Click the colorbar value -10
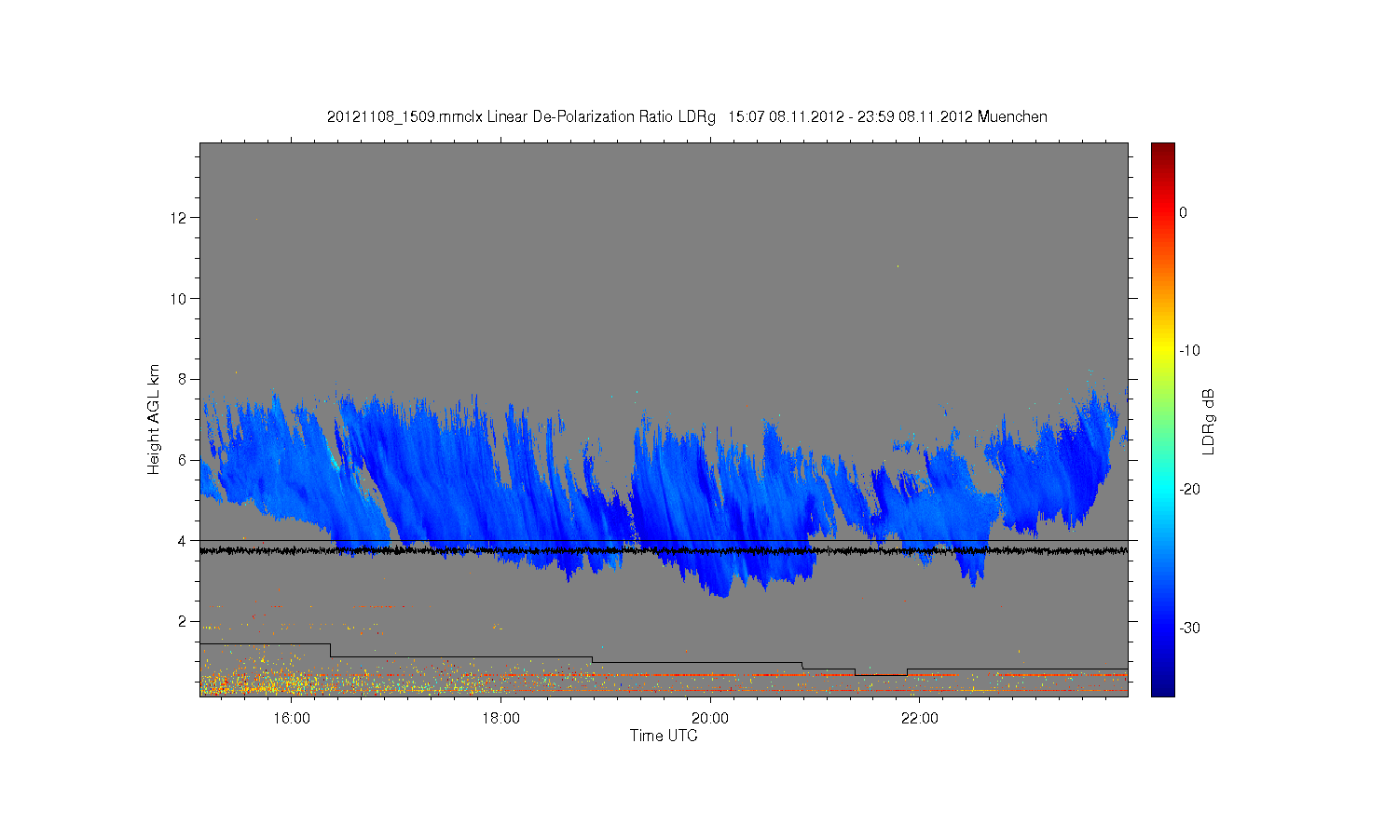 click(x=1189, y=351)
